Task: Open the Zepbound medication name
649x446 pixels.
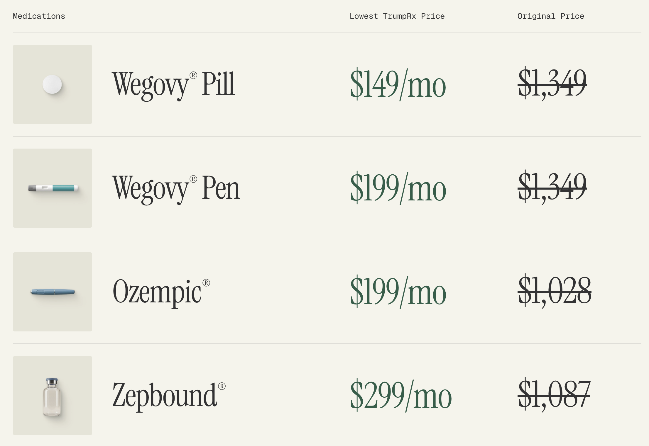Action: click(168, 396)
